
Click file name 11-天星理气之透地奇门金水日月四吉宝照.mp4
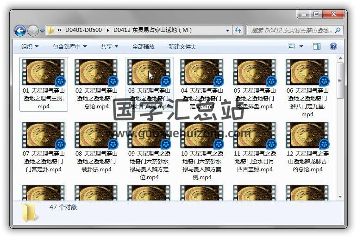point(255,162)
